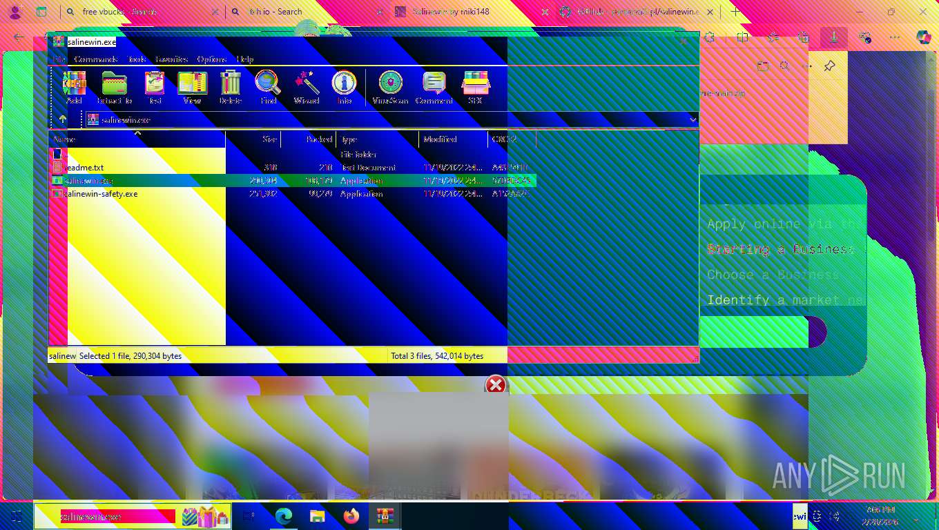Open the Tools menu
939x530 pixels.
point(137,59)
